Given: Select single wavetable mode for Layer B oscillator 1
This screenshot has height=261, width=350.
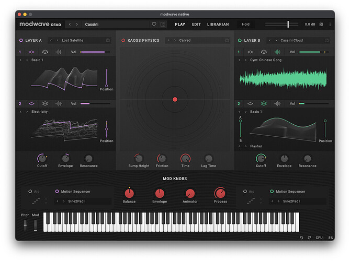Looking at the screenshot, I should click(x=250, y=52).
